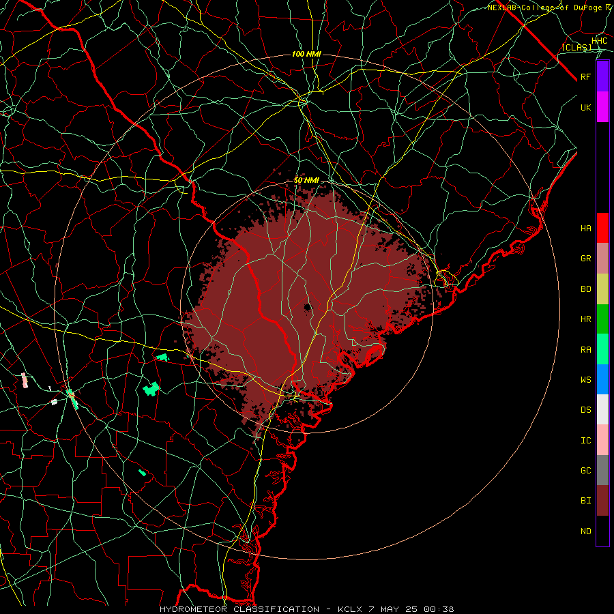The height and width of the screenshot is (614, 614).
Task: Click the RA light green legend swatch
Action: pyautogui.click(x=602, y=349)
